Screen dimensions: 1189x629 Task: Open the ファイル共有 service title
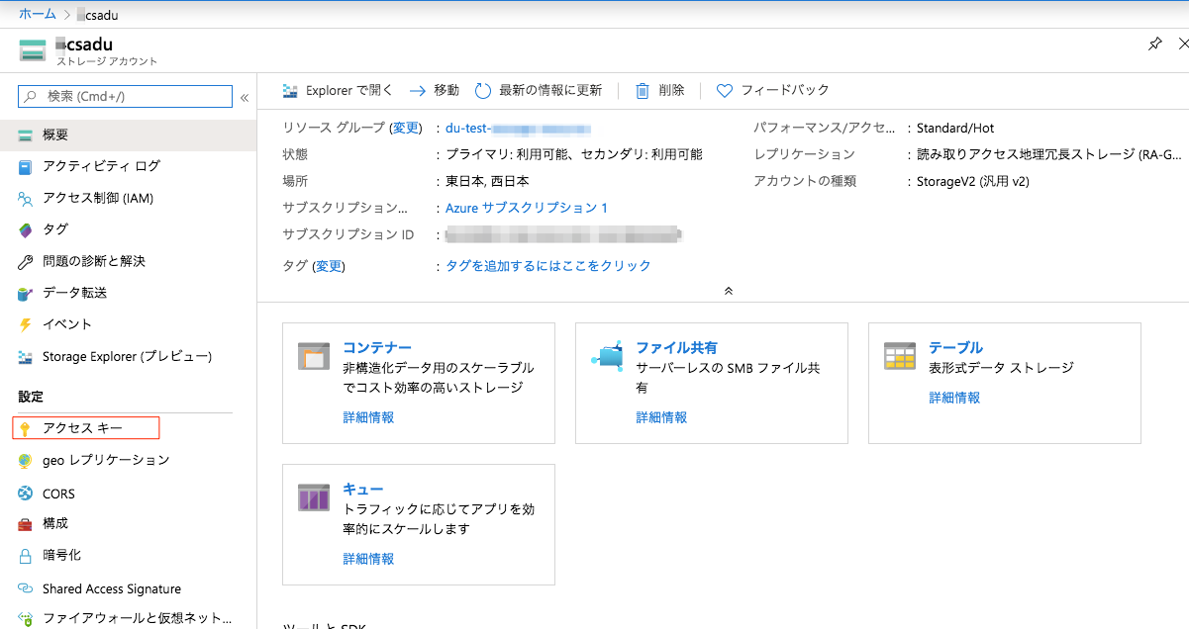(676, 348)
